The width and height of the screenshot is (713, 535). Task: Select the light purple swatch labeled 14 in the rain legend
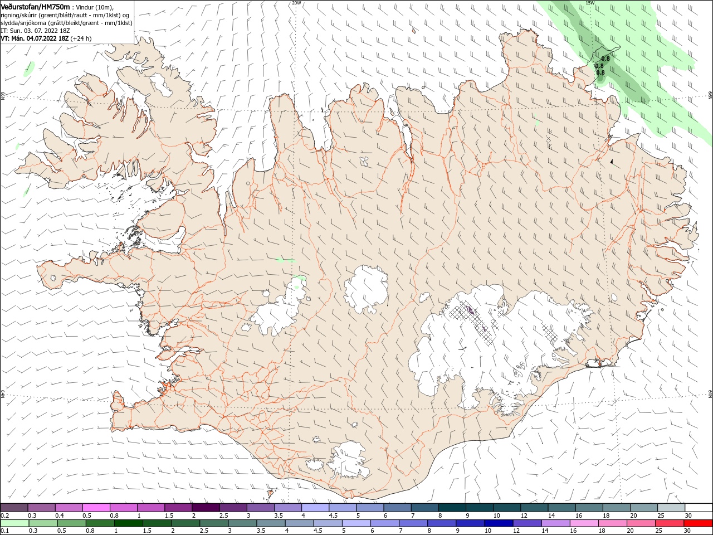(x=555, y=523)
